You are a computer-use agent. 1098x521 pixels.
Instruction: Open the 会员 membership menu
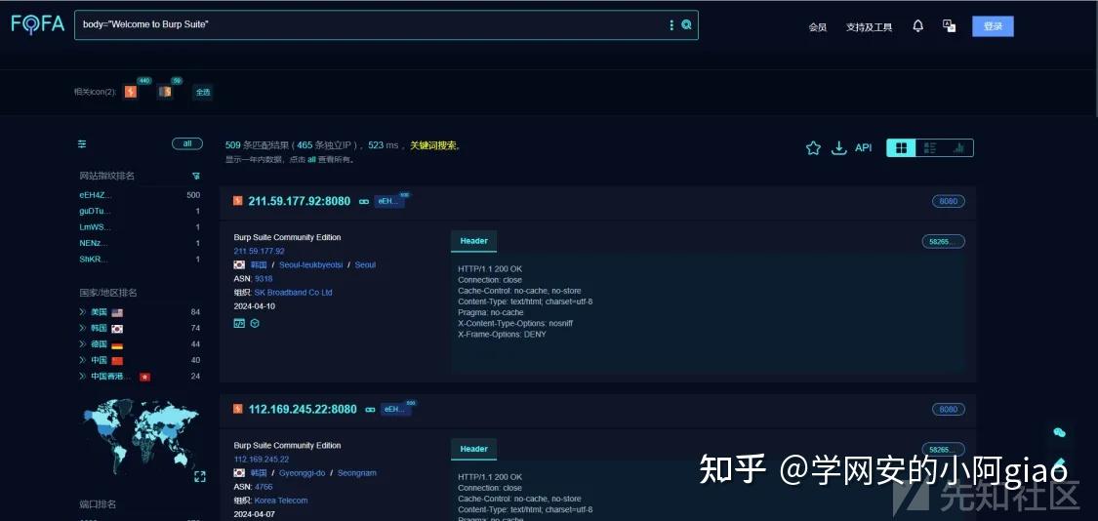[x=817, y=27]
